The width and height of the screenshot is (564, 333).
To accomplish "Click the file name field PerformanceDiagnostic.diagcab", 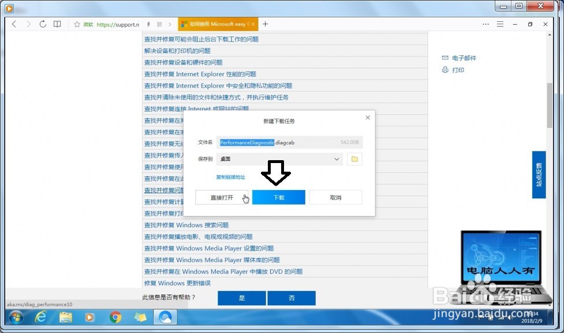I will (x=290, y=142).
